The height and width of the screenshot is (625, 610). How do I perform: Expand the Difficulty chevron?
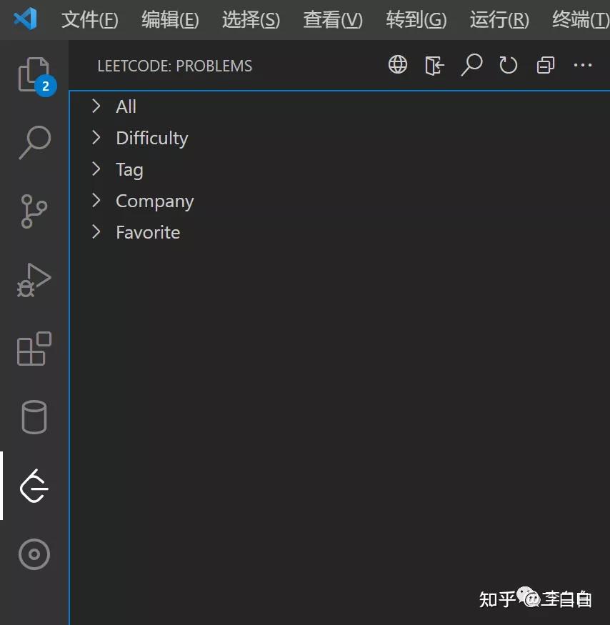click(96, 138)
